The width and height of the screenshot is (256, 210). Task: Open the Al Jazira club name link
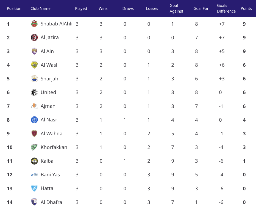[50, 37]
